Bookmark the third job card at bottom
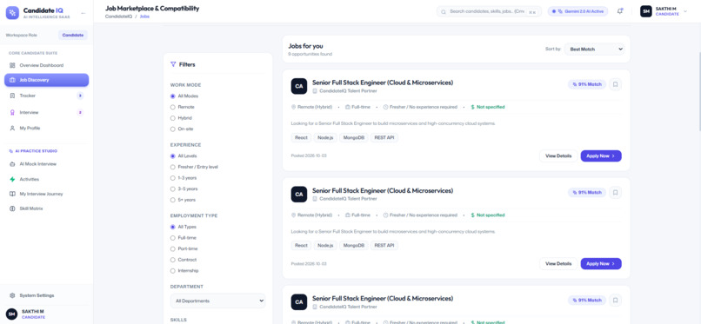 point(615,301)
